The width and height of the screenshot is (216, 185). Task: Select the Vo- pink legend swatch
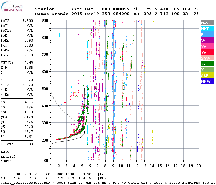pyautogui.click(x=207, y=46)
